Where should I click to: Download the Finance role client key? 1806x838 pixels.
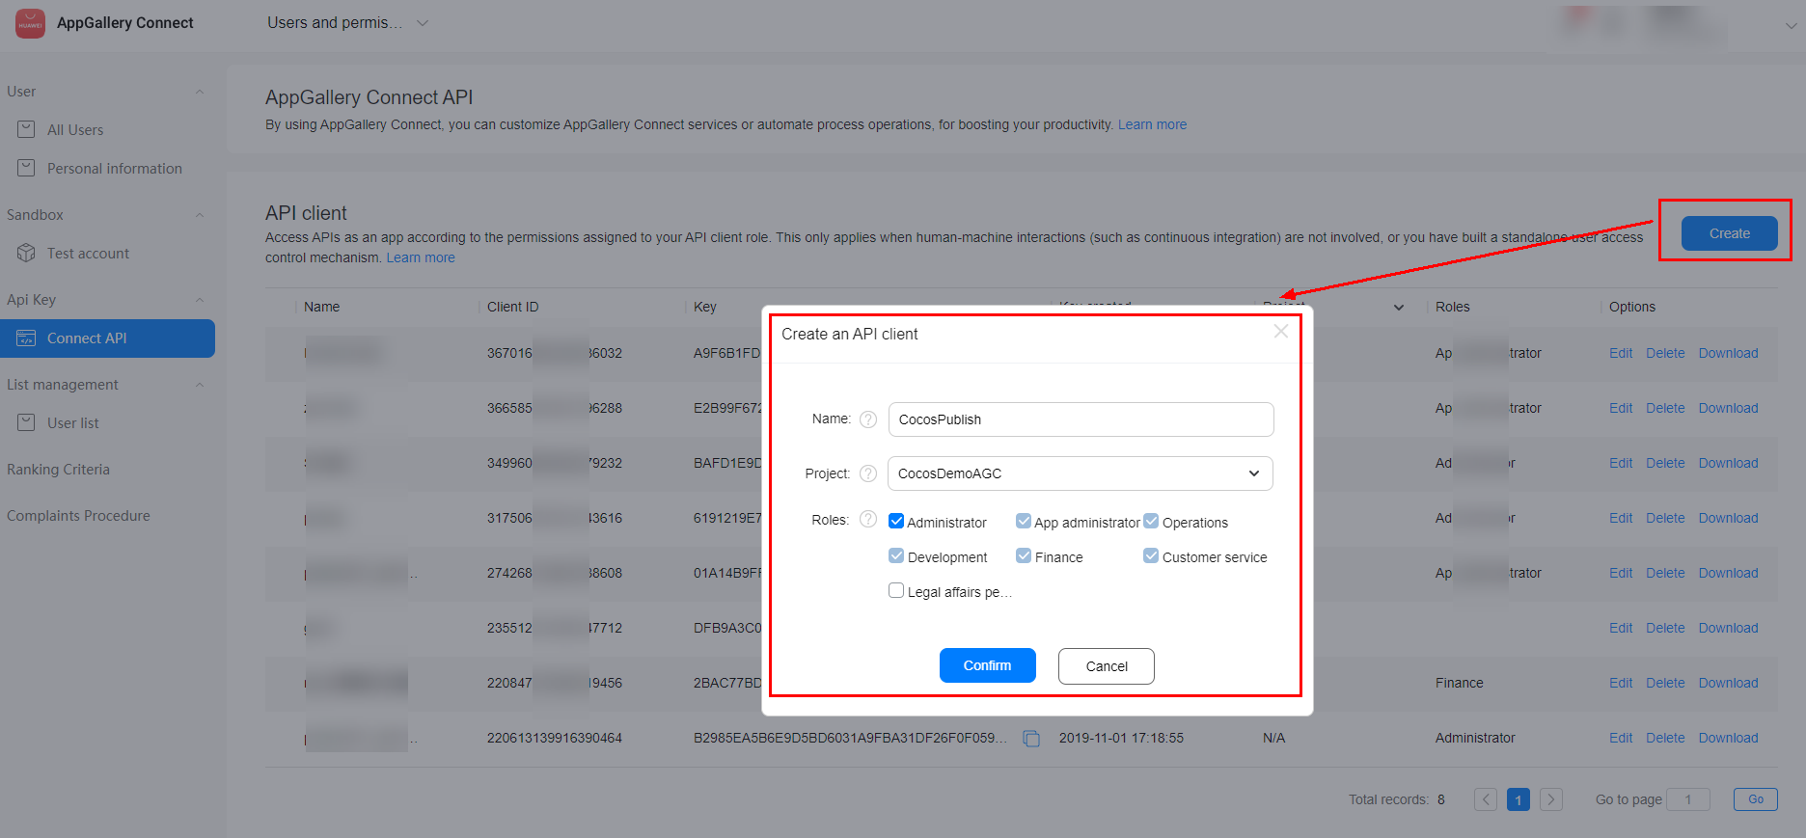pos(1729,683)
